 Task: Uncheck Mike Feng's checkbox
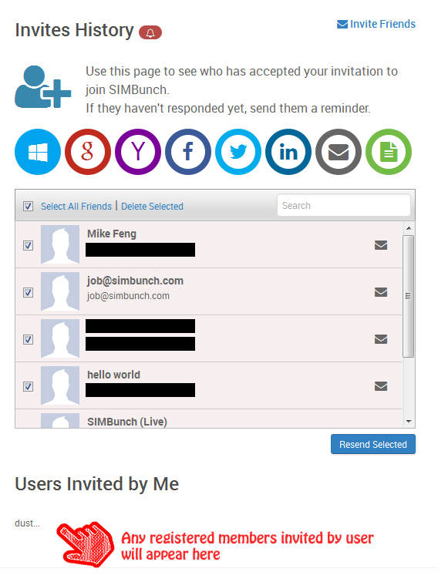(29, 245)
